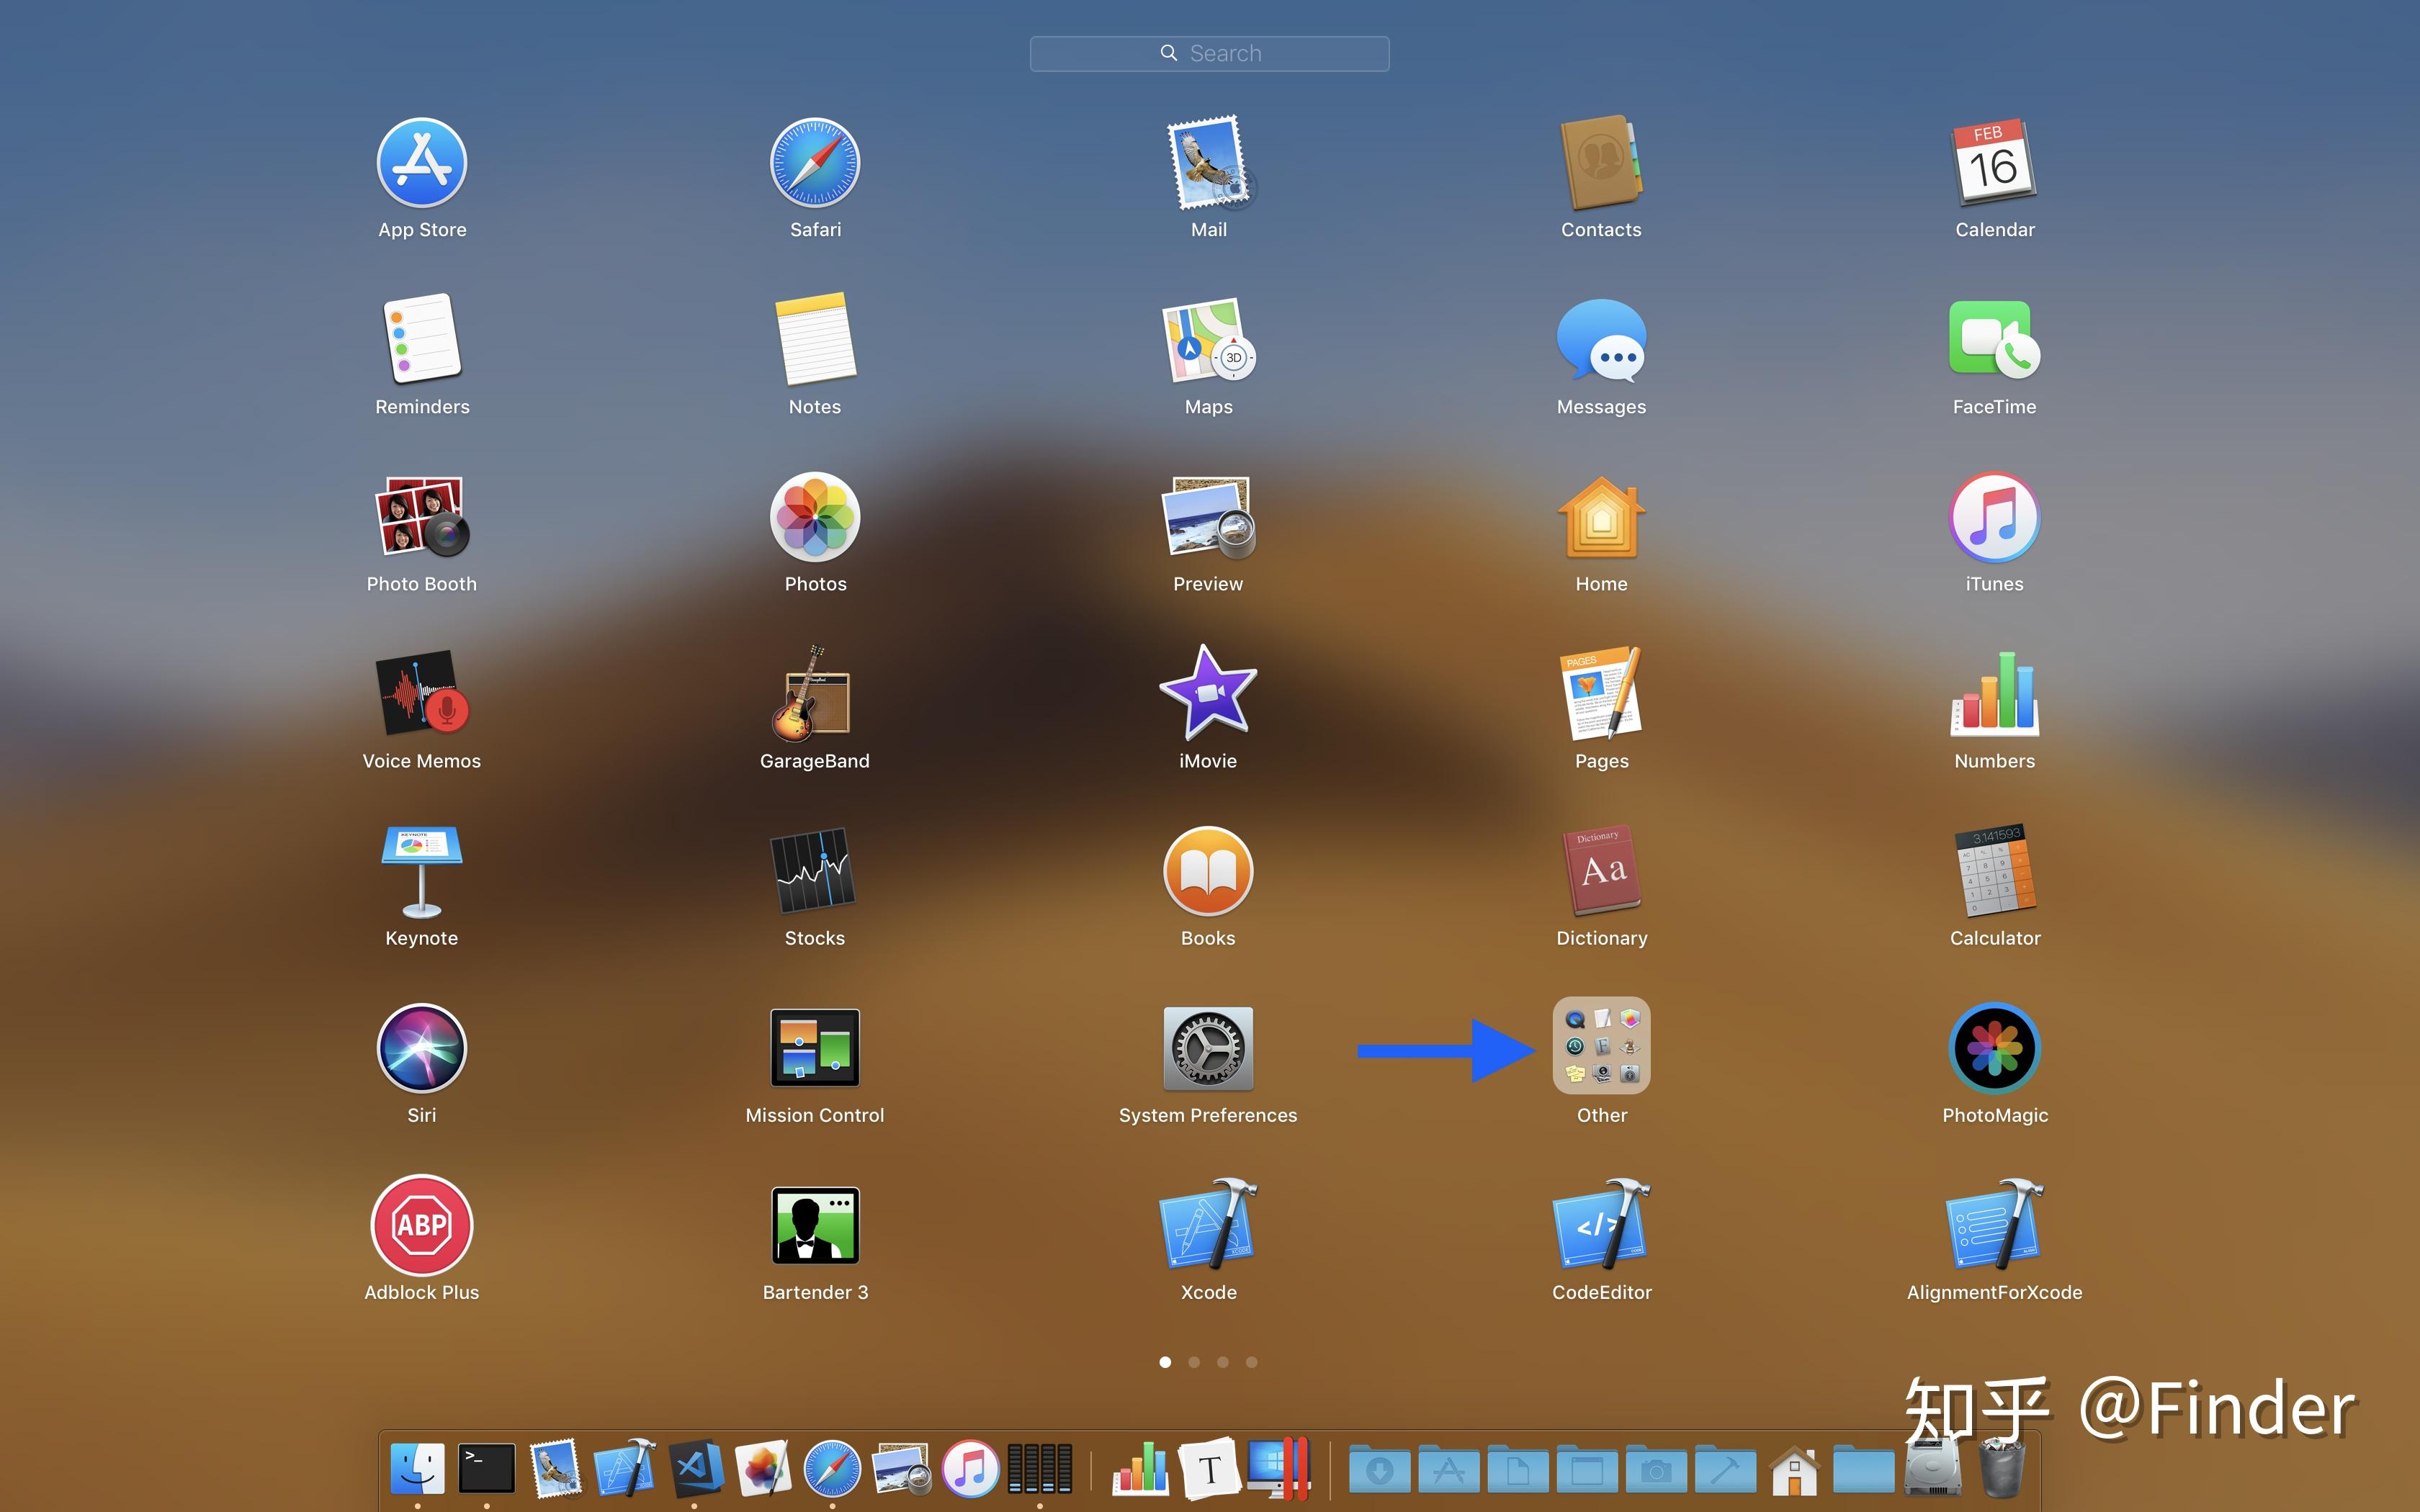Search apps using Launchpad search bar
Viewport: 2420px width, 1512px height.
1209,50
